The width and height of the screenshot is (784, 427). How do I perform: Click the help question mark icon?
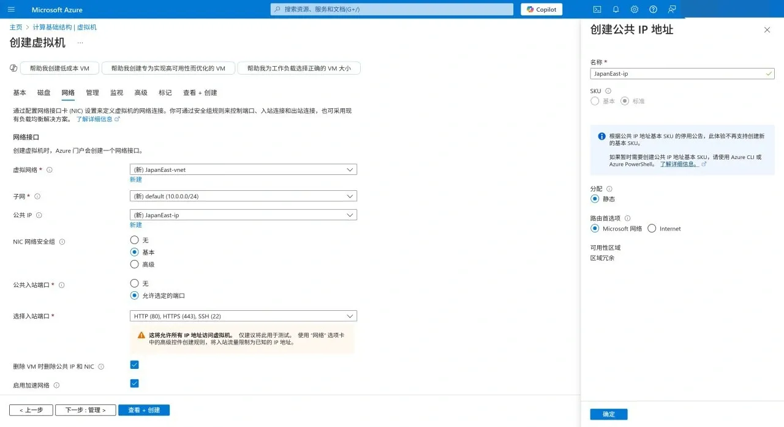653,9
